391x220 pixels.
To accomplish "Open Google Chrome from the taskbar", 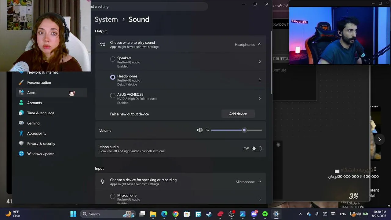I will [x=175, y=214].
